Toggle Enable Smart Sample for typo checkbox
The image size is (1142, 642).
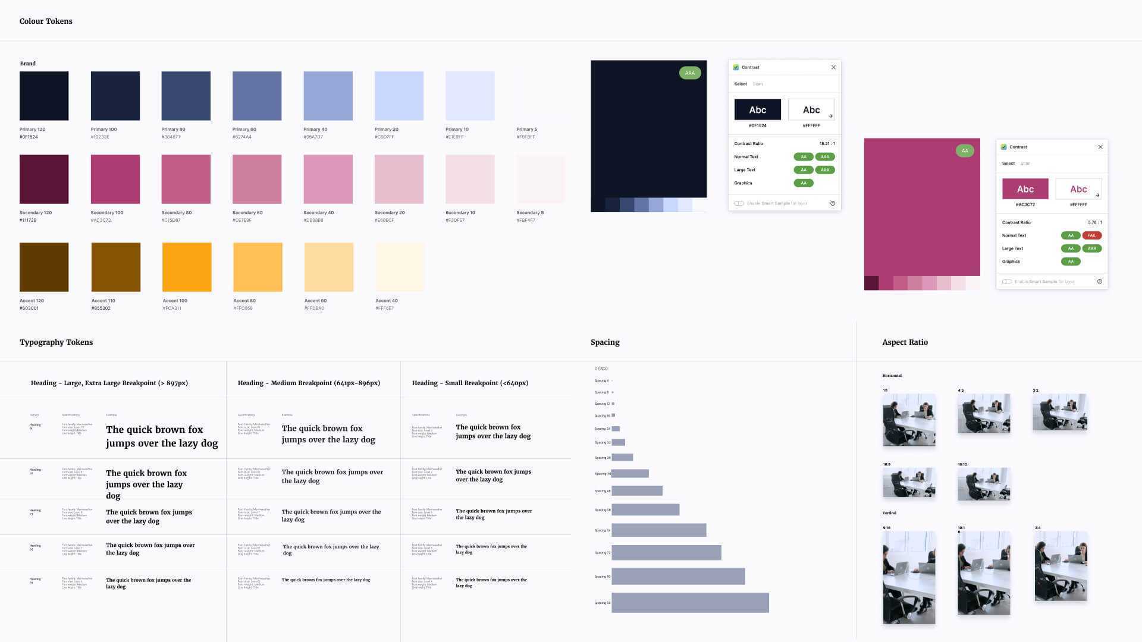click(738, 203)
